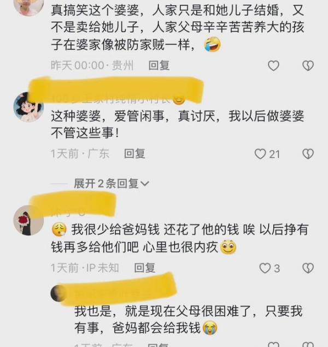The height and width of the screenshot is (347, 328).
Task: Open the cartoon girl avatar profile
Action: pos(28,107)
